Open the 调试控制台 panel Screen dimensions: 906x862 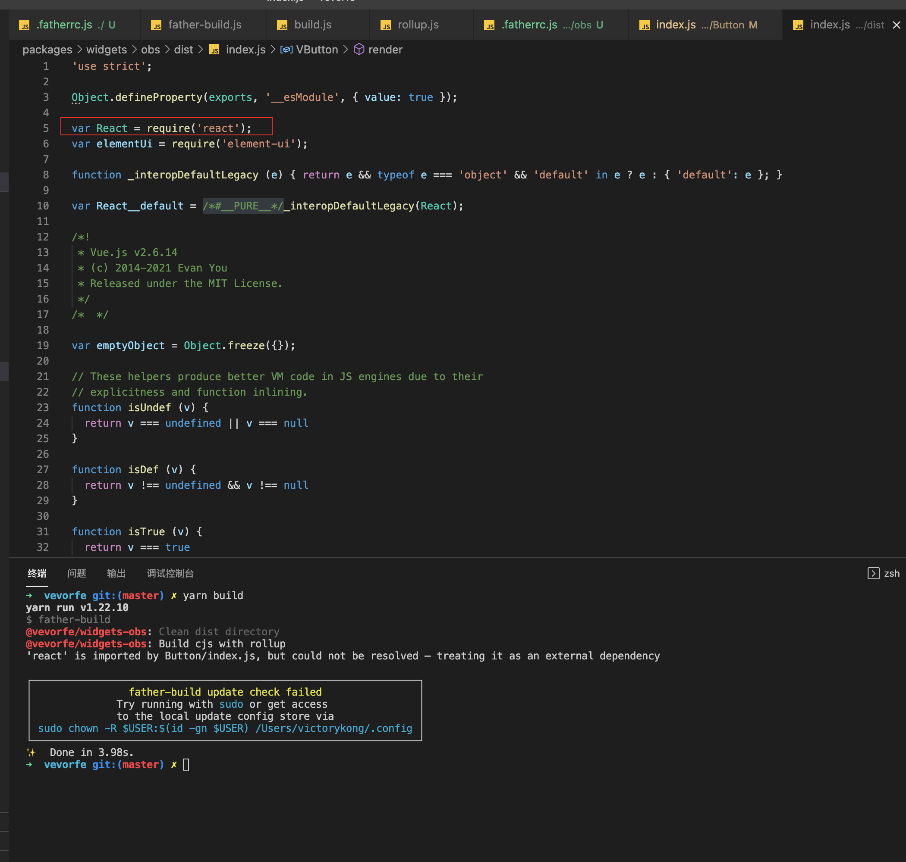coord(169,573)
